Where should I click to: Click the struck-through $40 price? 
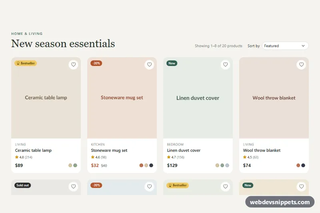[x=104, y=166]
